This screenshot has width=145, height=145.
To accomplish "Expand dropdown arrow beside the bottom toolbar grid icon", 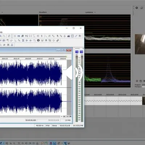I will [x=62, y=143].
